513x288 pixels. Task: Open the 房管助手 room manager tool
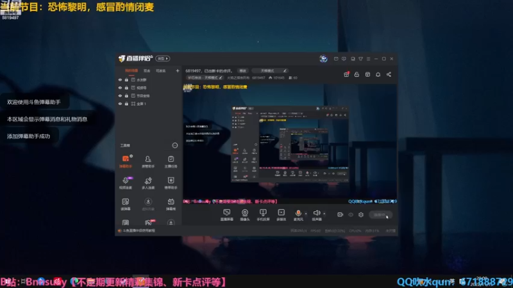click(x=148, y=162)
